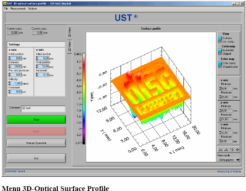Image resolution: width=246 pixels, height=191 pixels.
Task: Click the second projection view icon
Action: pos(226,150)
